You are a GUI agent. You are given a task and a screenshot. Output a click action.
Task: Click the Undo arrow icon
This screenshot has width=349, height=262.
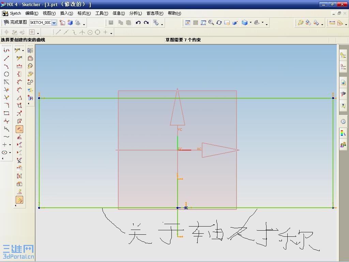(138, 23)
